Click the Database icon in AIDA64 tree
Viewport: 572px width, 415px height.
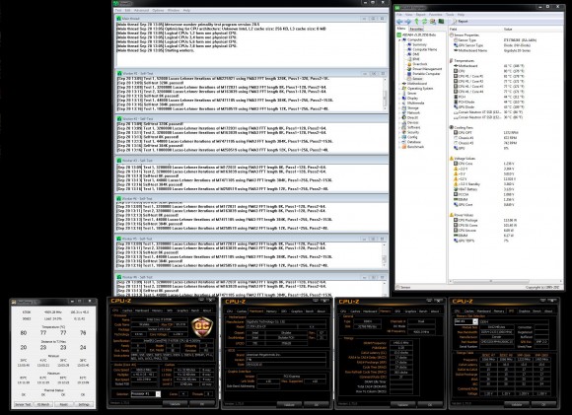[404, 142]
